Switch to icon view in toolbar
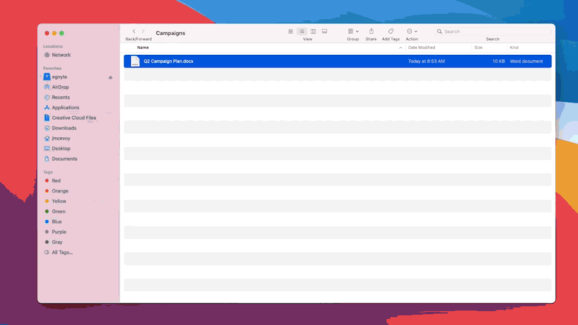 [291, 31]
